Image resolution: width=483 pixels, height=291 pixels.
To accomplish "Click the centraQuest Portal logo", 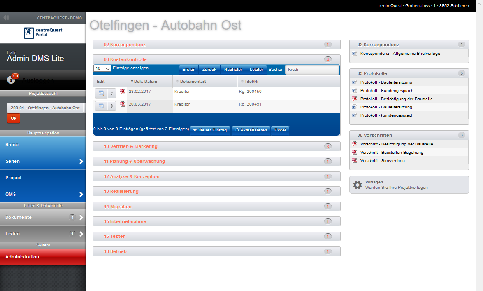I will coord(43,33).
